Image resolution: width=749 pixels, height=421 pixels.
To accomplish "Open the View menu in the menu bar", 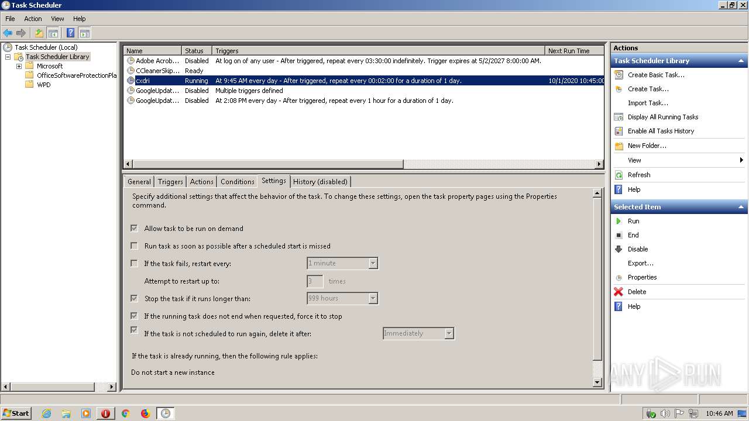I will tap(57, 19).
